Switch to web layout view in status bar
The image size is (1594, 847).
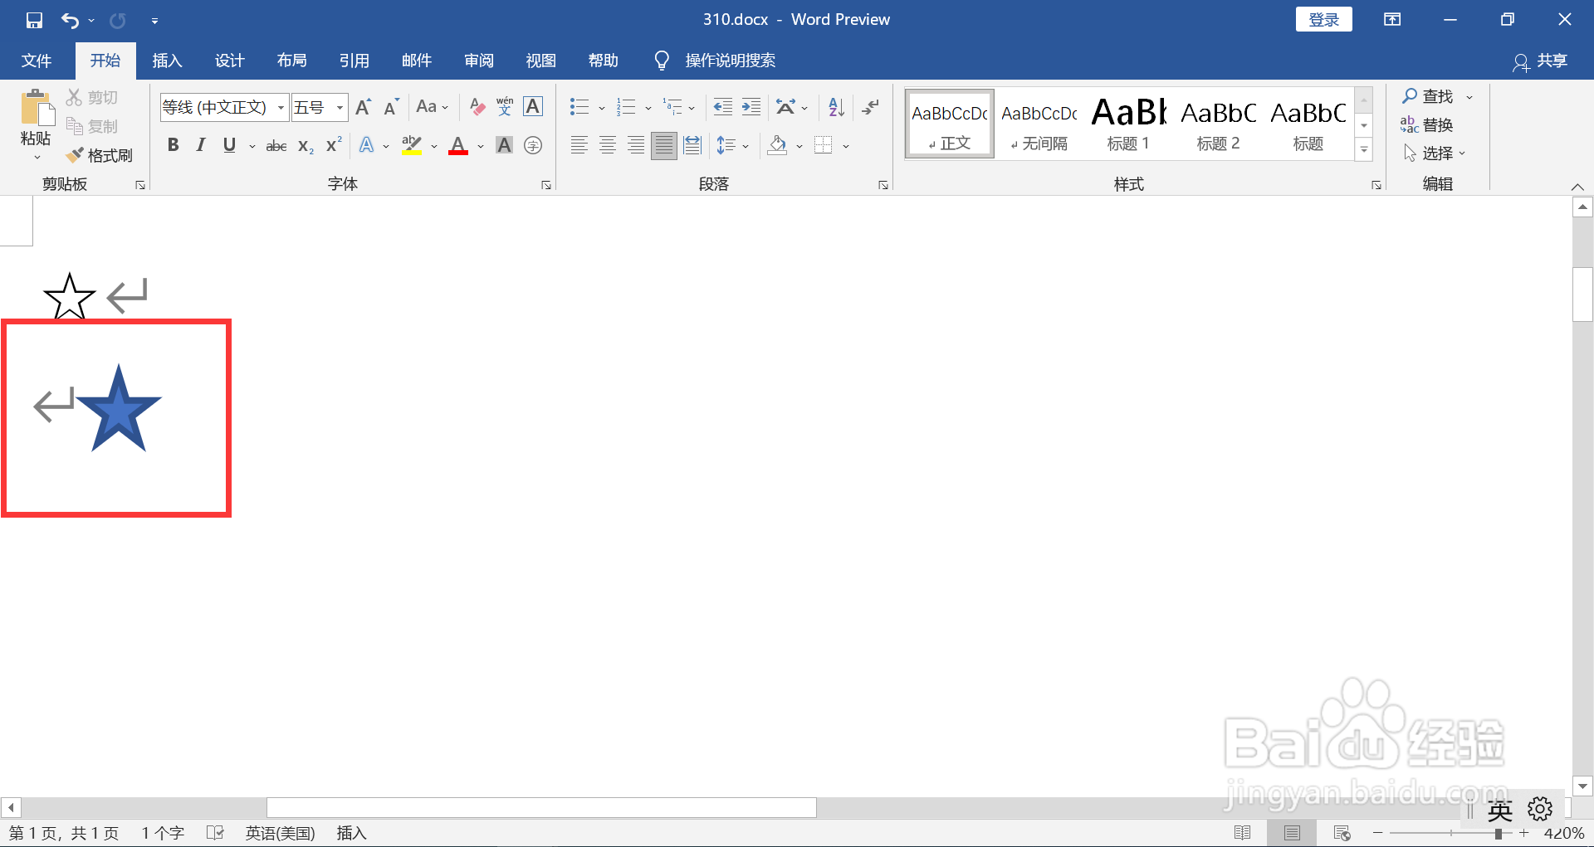(1342, 833)
